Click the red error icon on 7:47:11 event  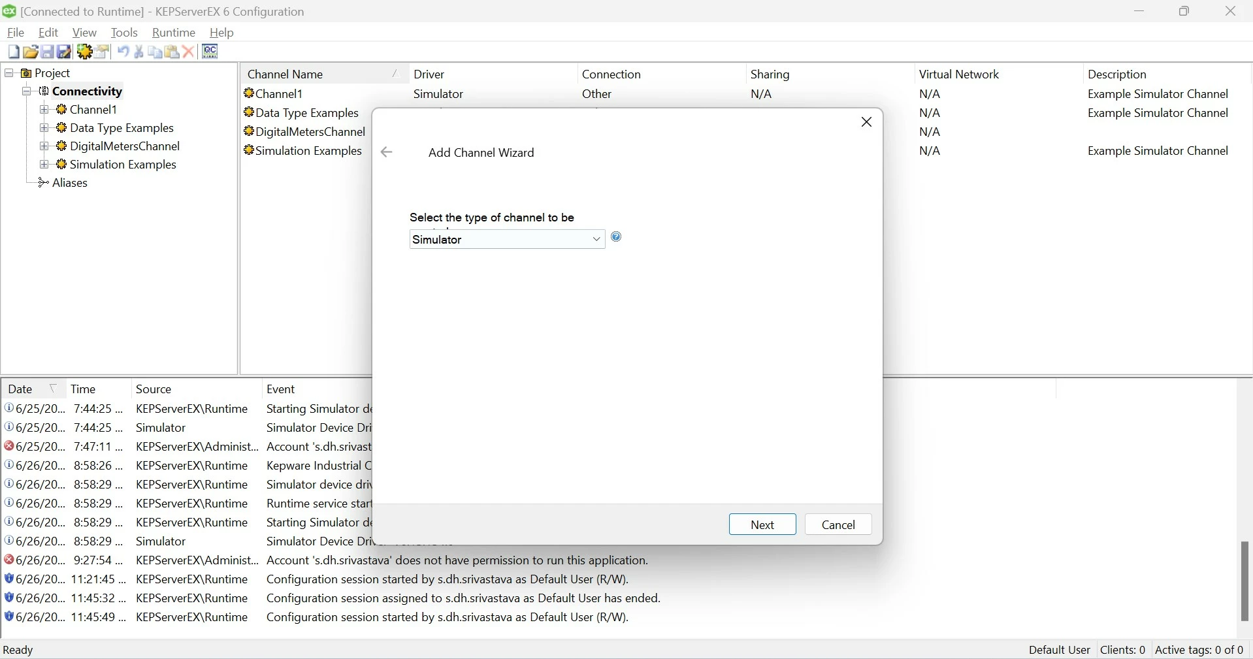[9, 447]
